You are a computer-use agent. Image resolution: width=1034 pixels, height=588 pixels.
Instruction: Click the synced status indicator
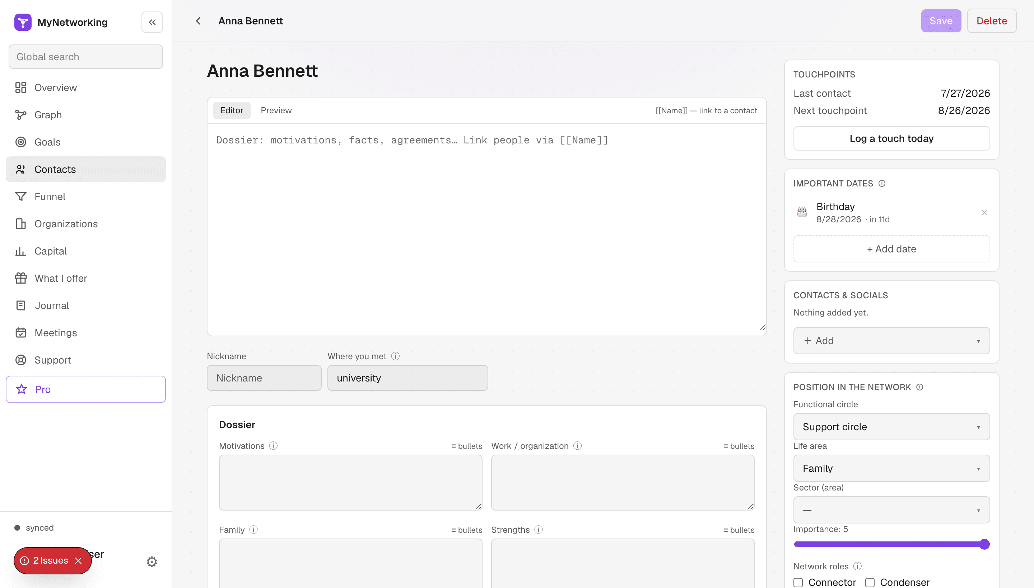(x=34, y=527)
